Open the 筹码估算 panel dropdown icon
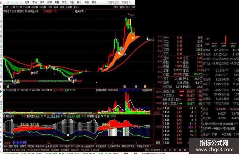 (x=4, y=116)
